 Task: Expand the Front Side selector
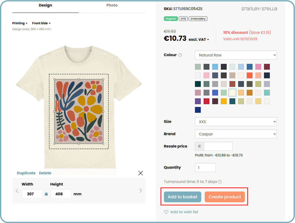click(x=41, y=23)
